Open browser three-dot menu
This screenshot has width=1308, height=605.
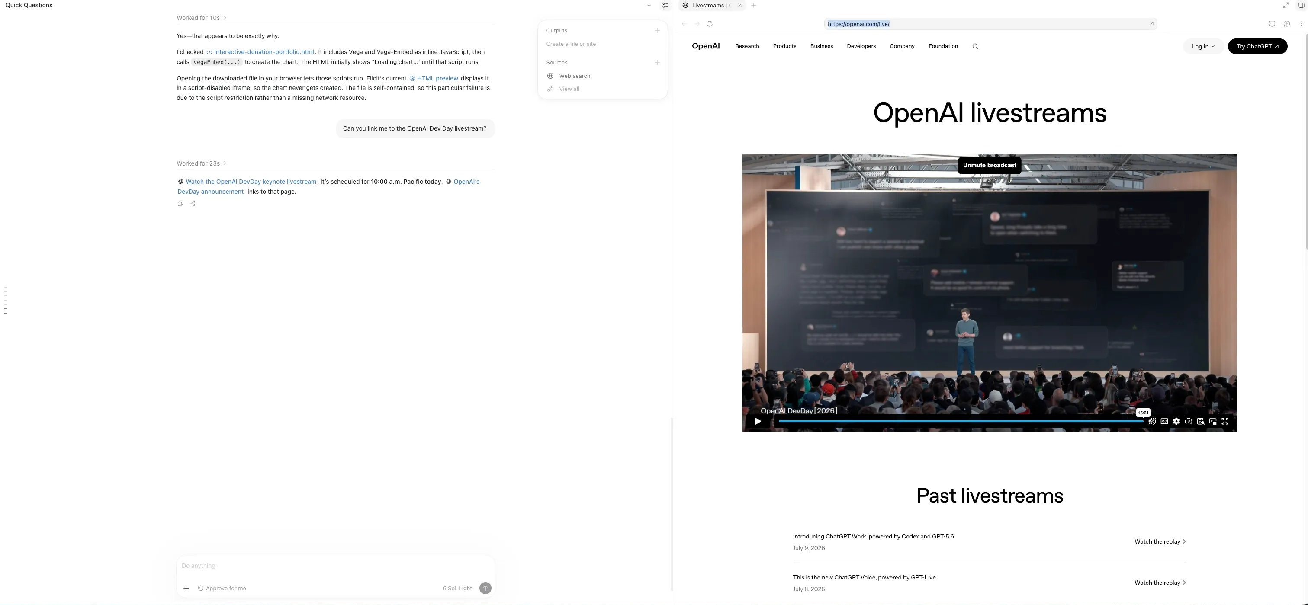coord(1302,24)
